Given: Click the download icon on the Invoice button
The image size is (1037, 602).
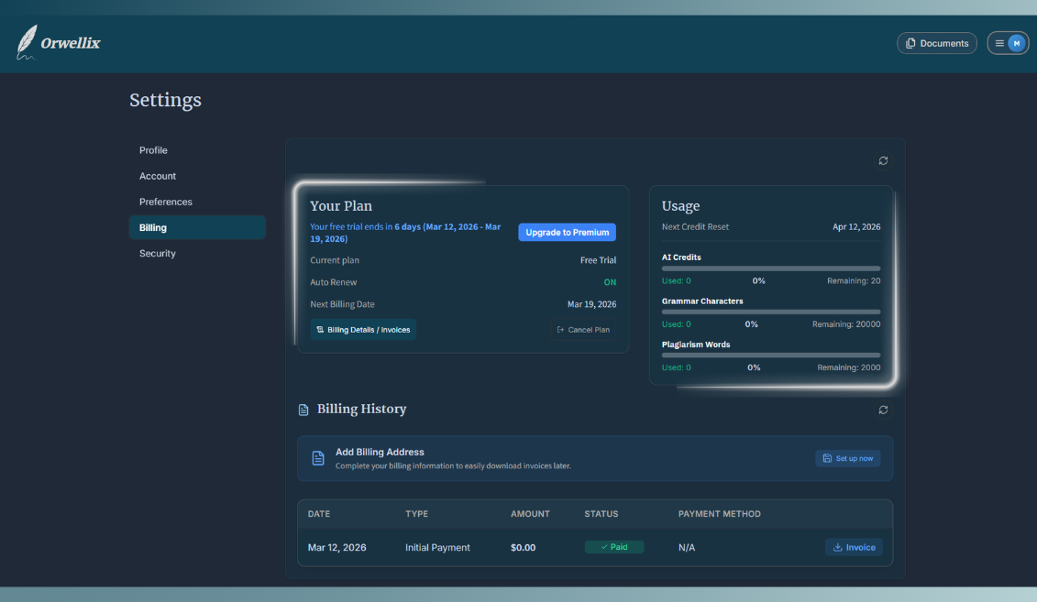Looking at the screenshot, I should pos(837,547).
